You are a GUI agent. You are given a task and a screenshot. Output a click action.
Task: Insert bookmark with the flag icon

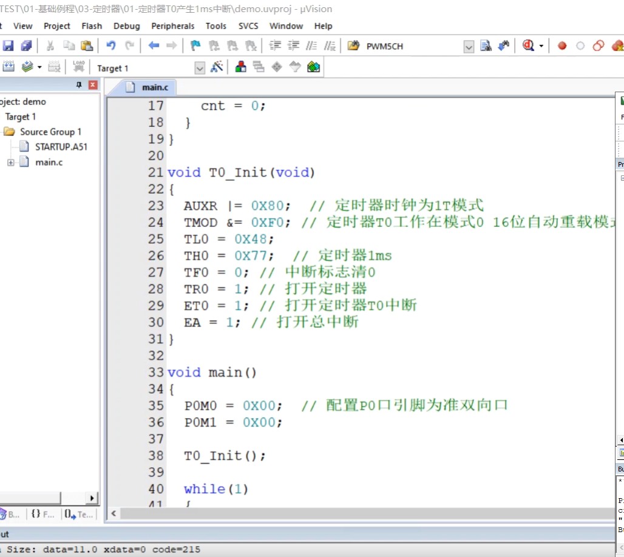(x=195, y=46)
